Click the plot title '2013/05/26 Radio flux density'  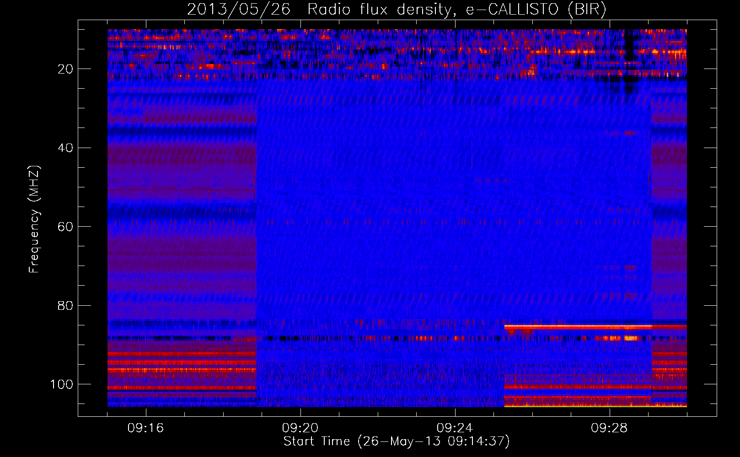coord(319,10)
